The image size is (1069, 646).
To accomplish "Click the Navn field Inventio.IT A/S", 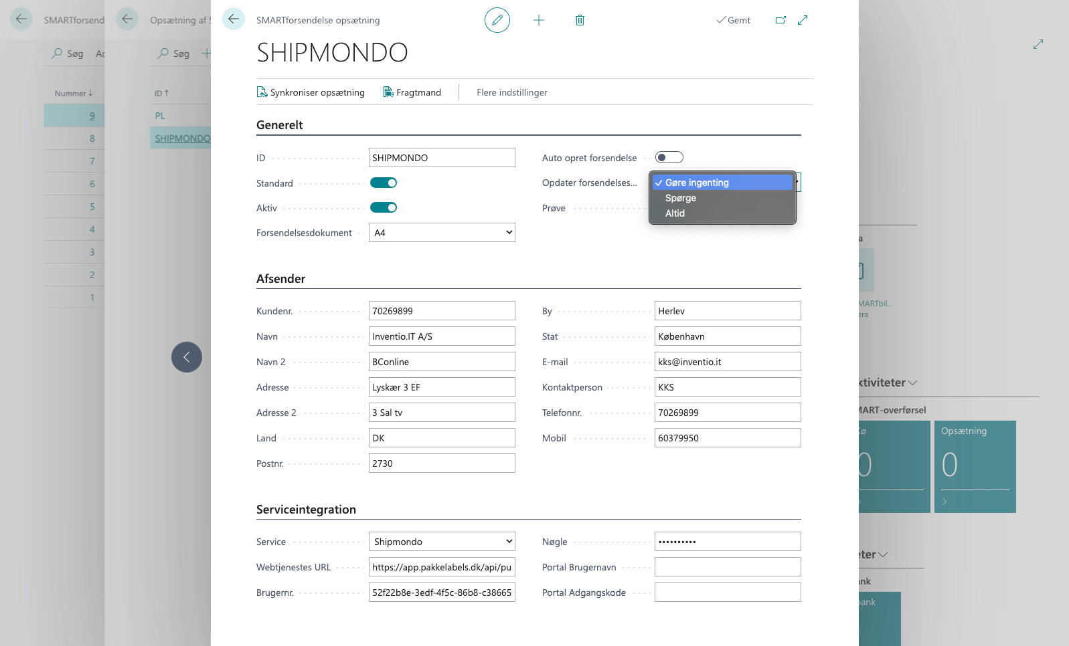I will (442, 336).
